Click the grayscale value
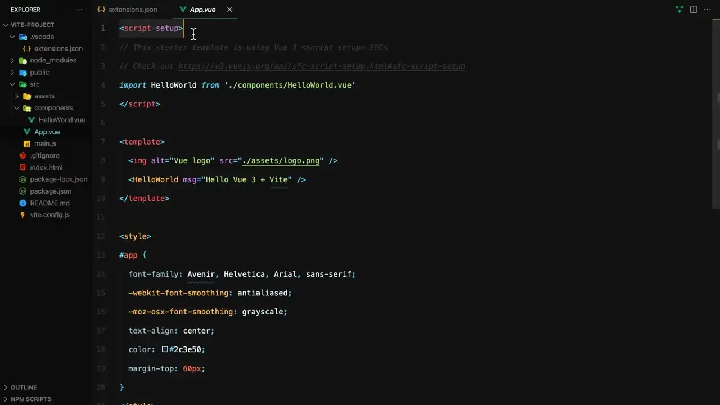The height and width of the screenshot is (405, 720). [262, 312]
